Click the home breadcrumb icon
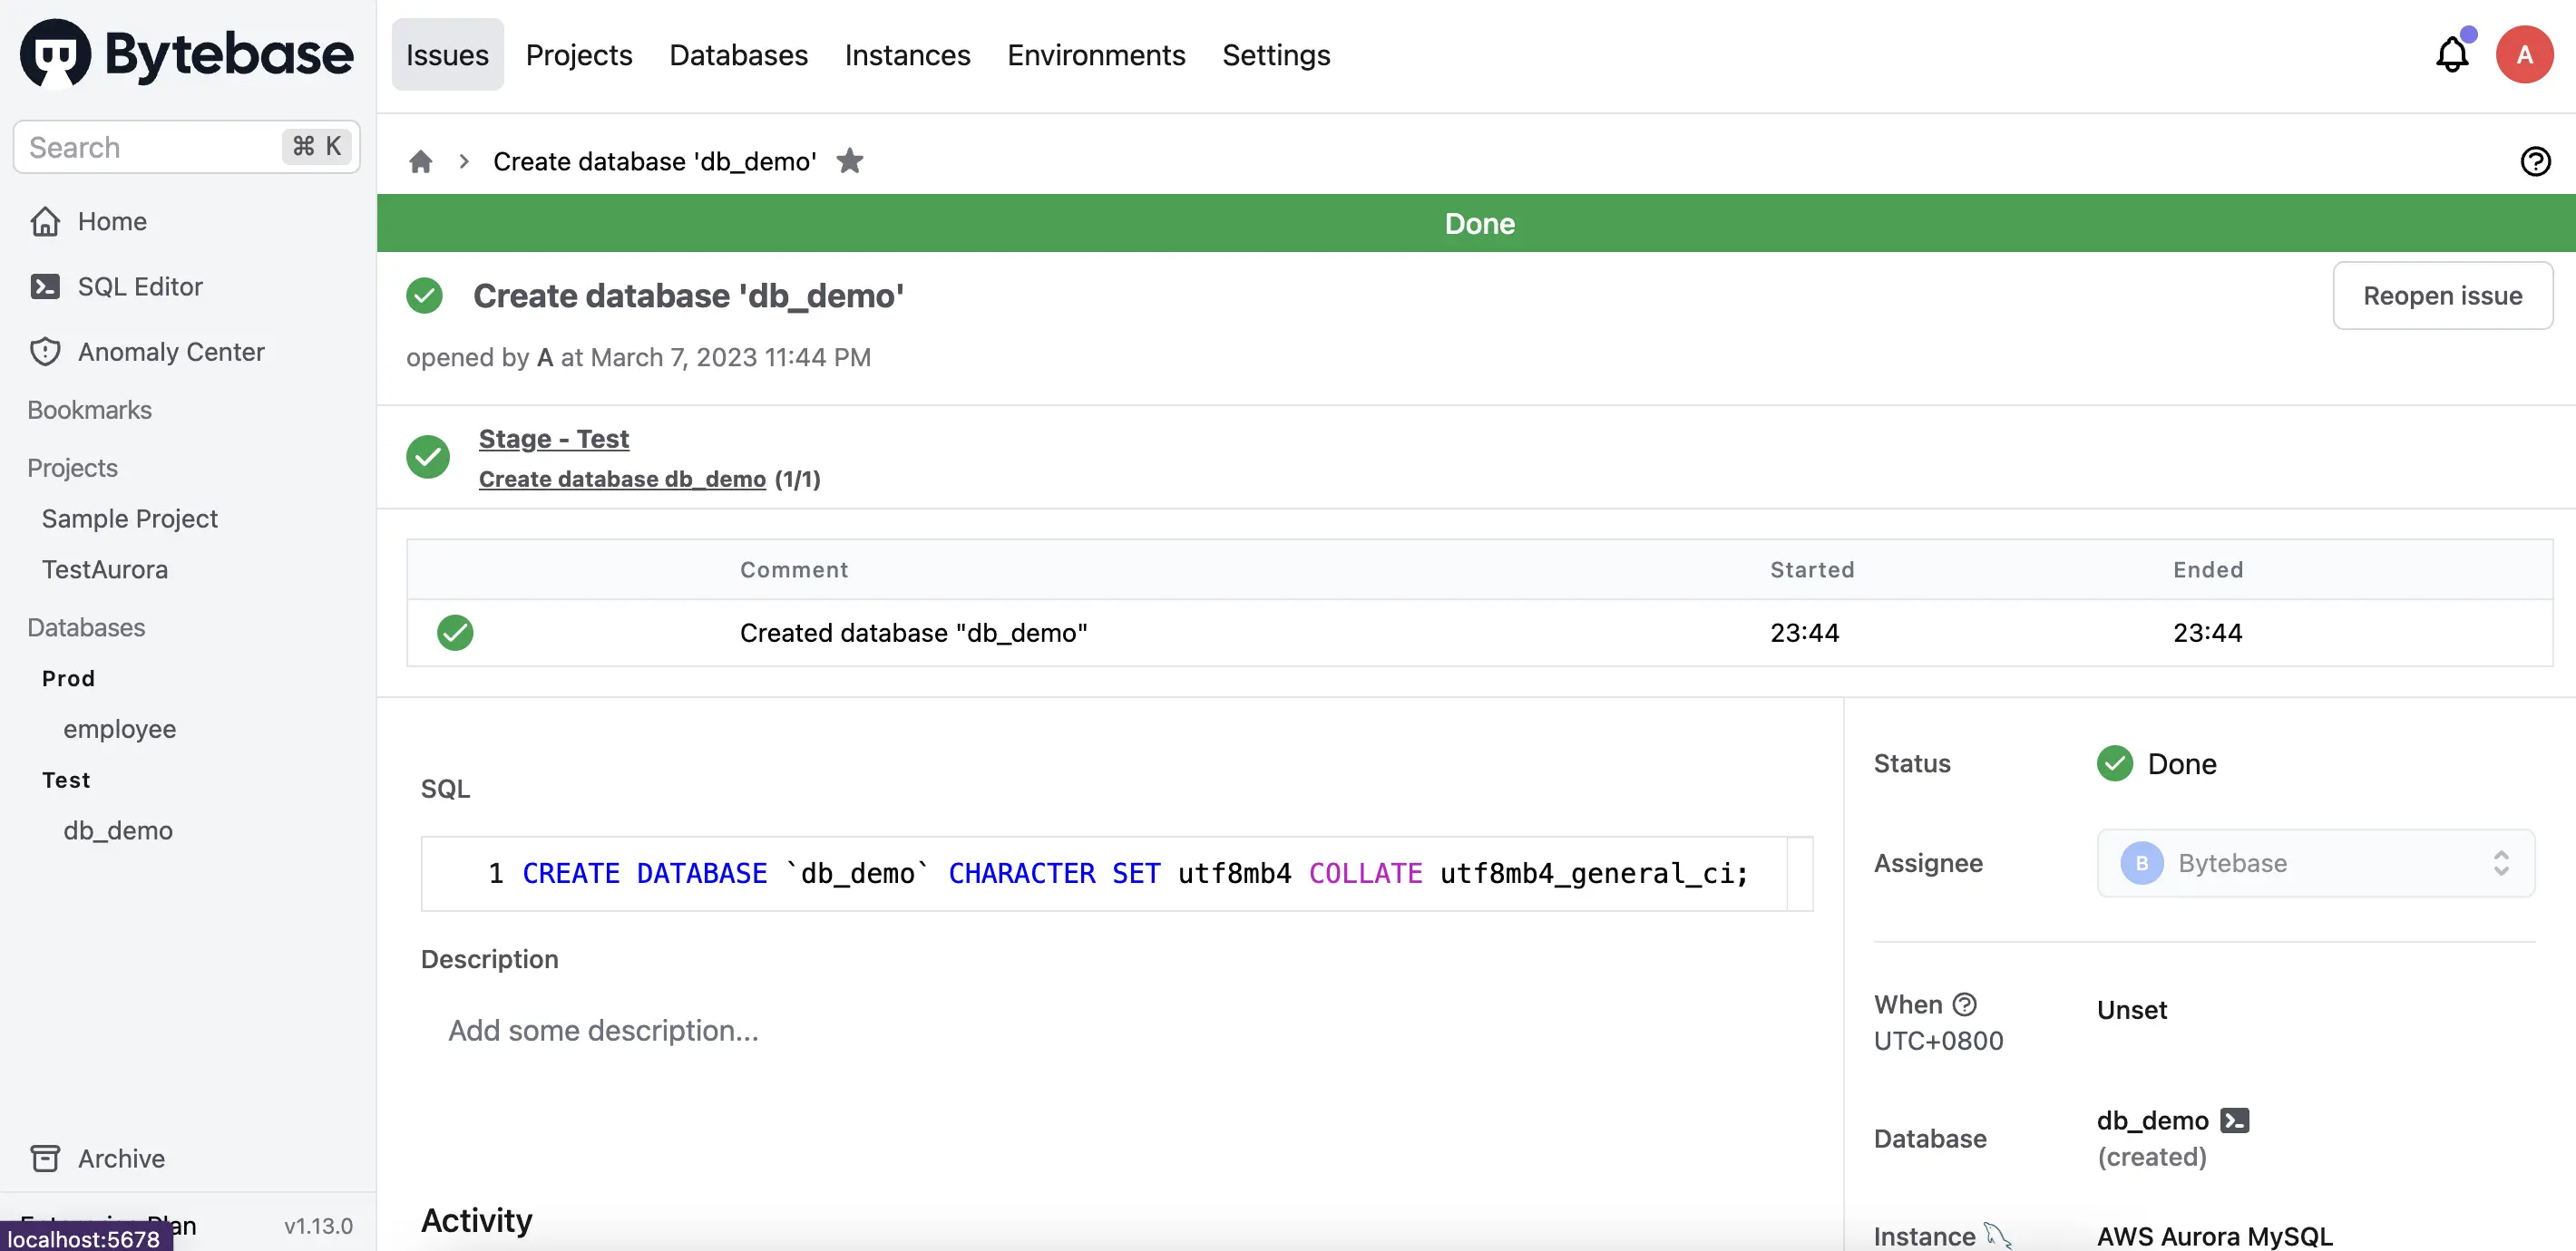The width and height of the screenshot is (2576, 1251). 421,160
